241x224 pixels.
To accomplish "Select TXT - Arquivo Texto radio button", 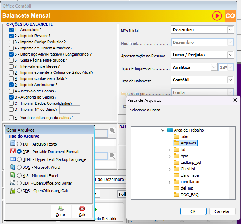I will 19,144.
